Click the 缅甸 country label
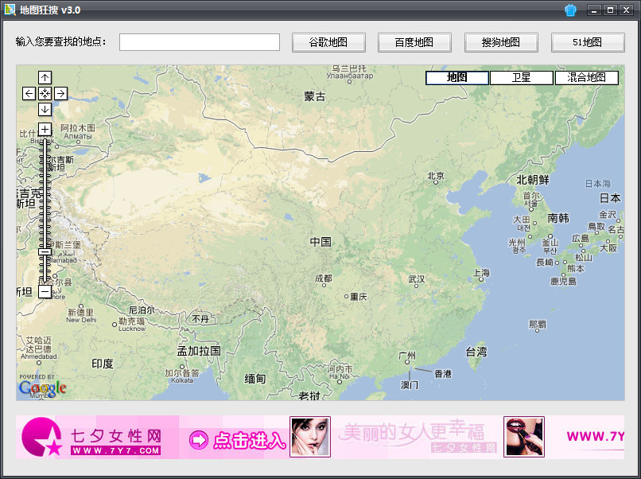The height and width of the screenshot is (479, 641). click(x=255, y=379)
